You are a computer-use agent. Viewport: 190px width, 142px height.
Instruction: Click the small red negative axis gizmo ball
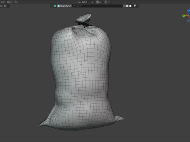pos(187,15)
